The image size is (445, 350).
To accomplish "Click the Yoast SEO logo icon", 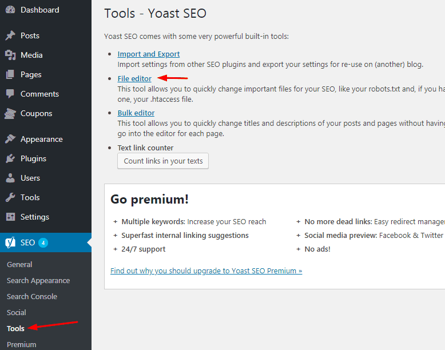I will (10, 242).
